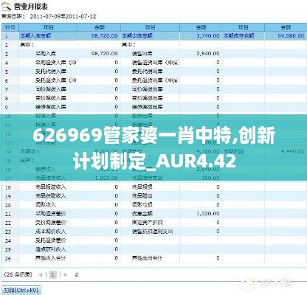Select page 1 in the pager
The image size is (307, 295).
pos(53,274)
